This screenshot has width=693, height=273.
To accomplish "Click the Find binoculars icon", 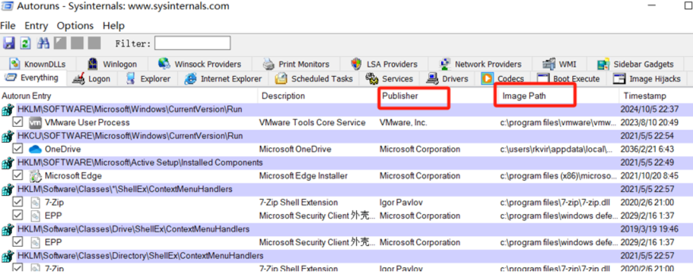I will pos(43,43).
